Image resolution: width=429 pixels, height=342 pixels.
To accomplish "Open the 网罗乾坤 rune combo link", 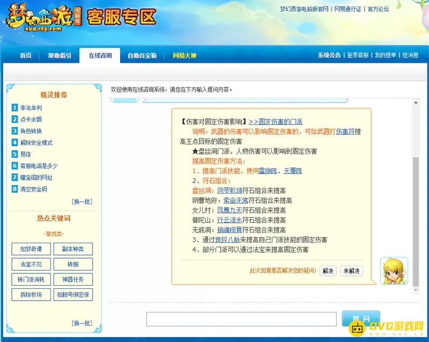I will [230, 191].
